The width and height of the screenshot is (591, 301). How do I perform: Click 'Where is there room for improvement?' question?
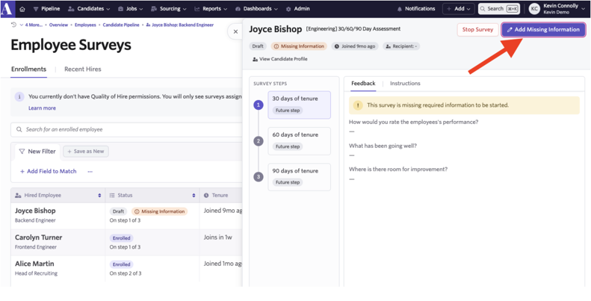398,170
